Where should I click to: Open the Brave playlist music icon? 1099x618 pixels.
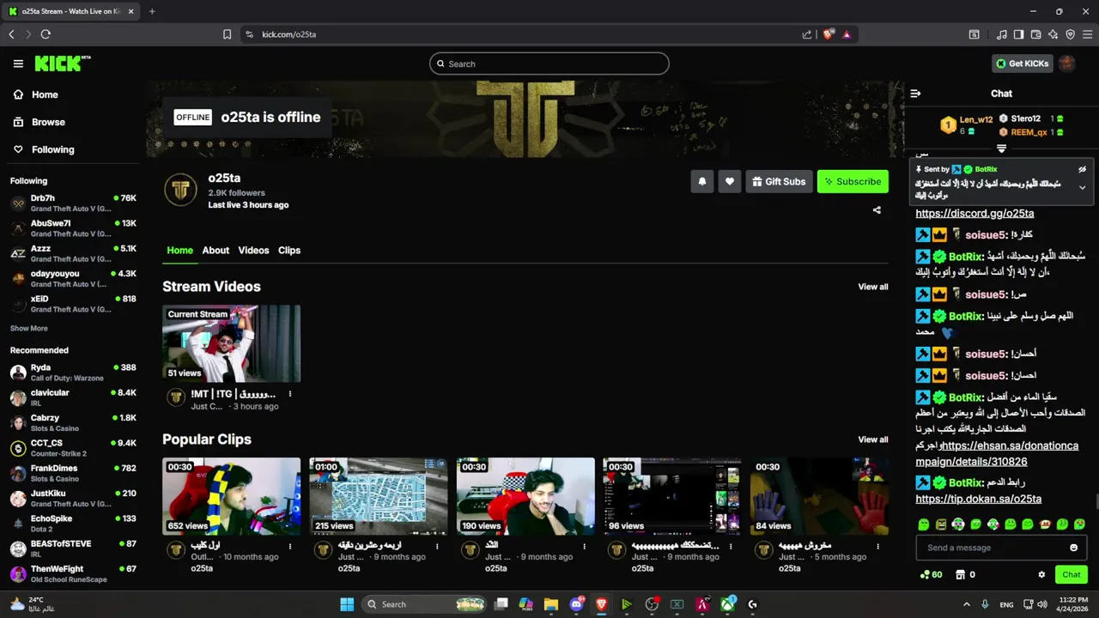[1001, 34]
